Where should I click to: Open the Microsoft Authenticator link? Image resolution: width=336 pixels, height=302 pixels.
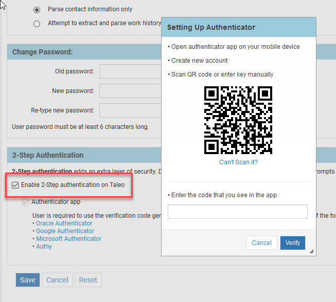[x=68, y=239]
